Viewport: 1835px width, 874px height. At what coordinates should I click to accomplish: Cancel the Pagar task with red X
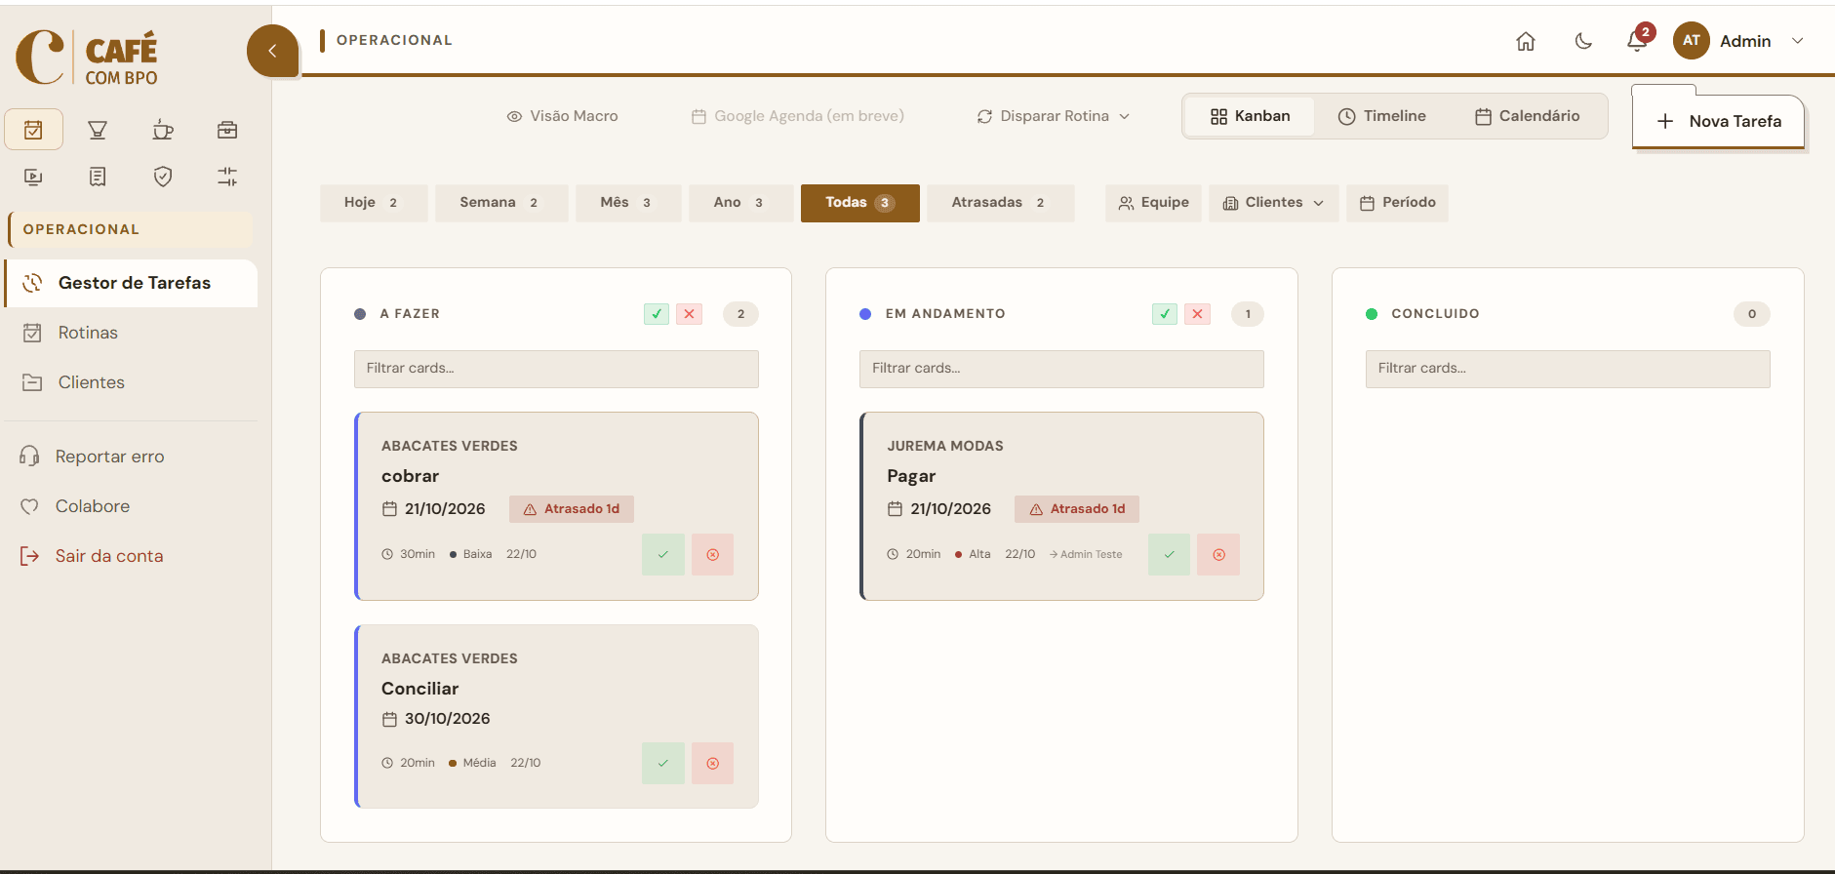pos(1218,554)
